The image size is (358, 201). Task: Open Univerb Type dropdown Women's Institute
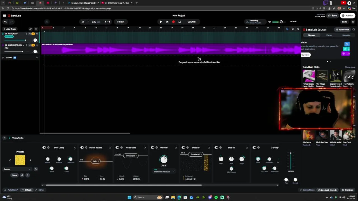[164, 171]
